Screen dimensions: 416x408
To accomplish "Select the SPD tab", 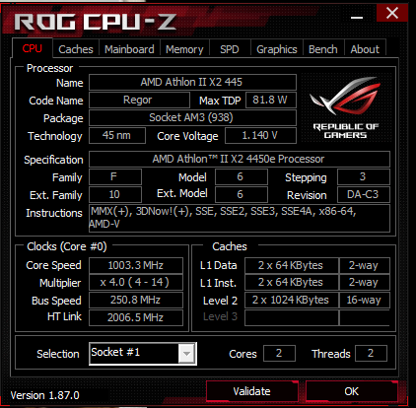I will point(230,49).
